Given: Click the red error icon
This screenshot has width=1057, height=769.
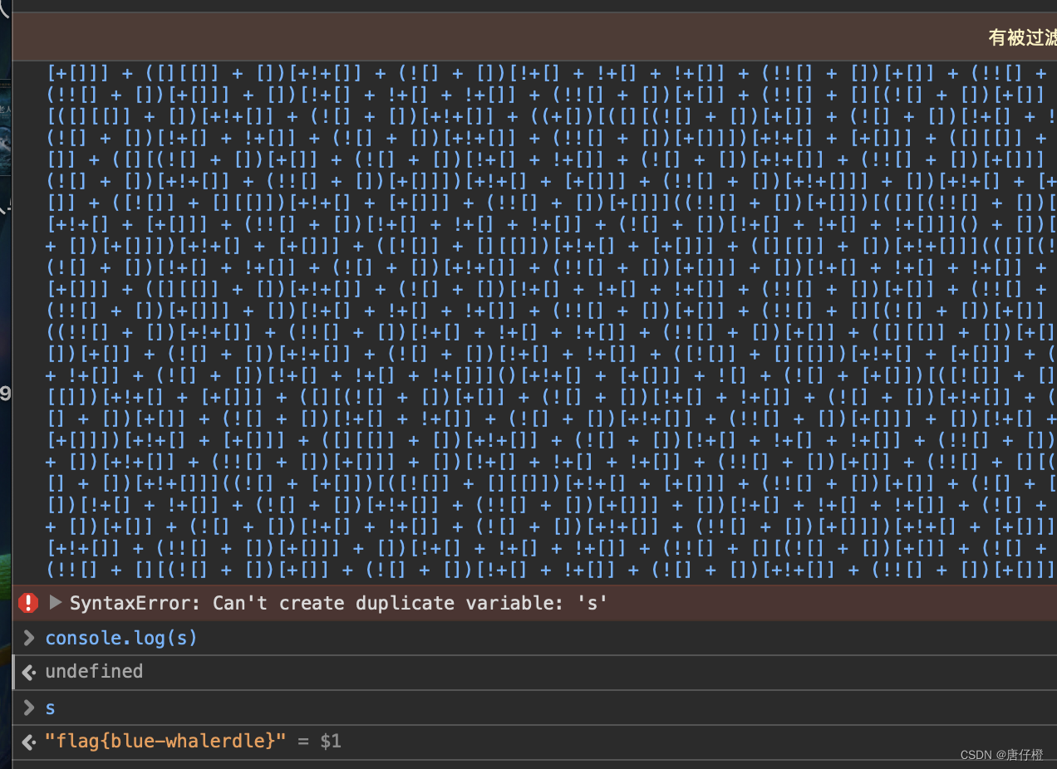Looking at the screenshot, I should coord(29,603).
